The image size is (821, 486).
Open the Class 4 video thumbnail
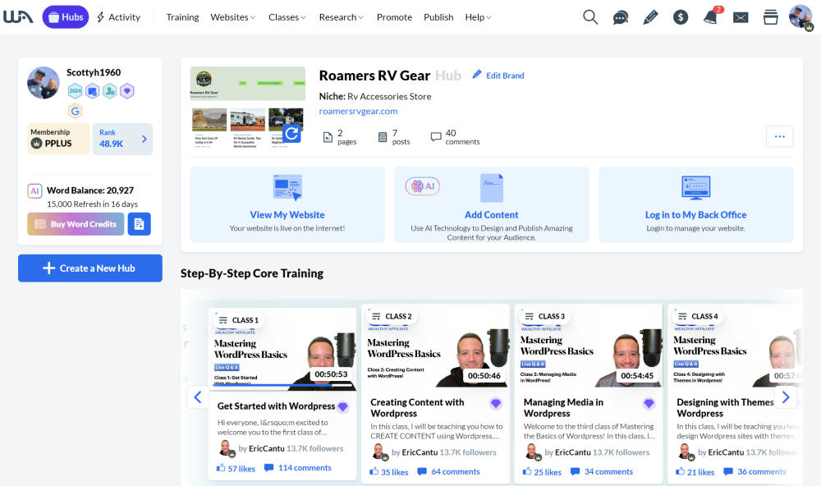point(735,346)
